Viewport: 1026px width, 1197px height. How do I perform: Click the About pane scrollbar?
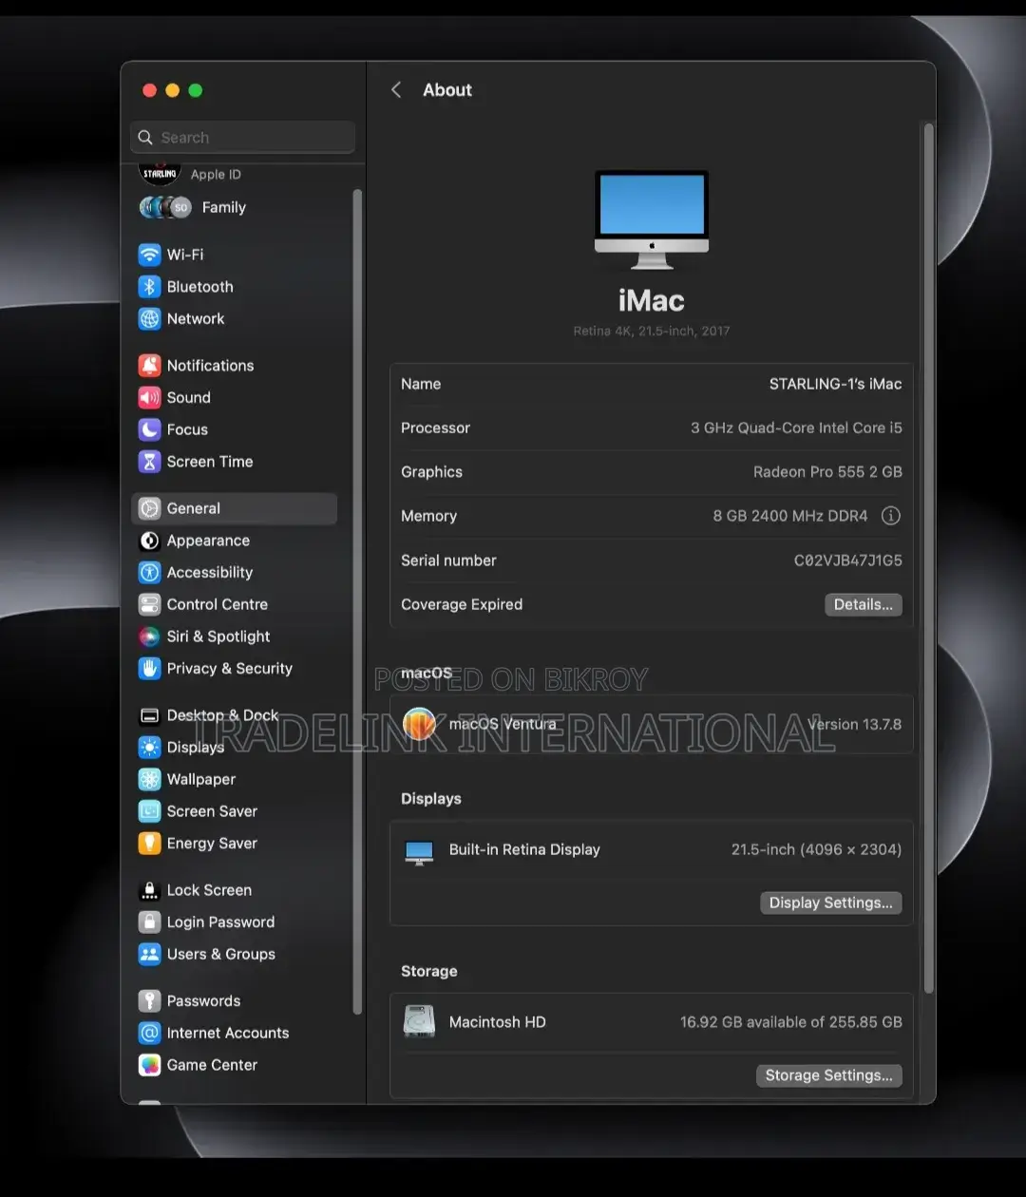[929, 559]
